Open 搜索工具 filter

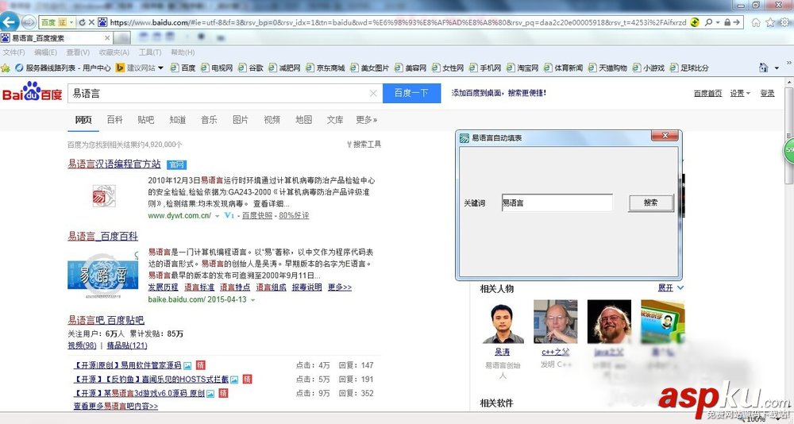pyautogui.click(x=364, y=145)
